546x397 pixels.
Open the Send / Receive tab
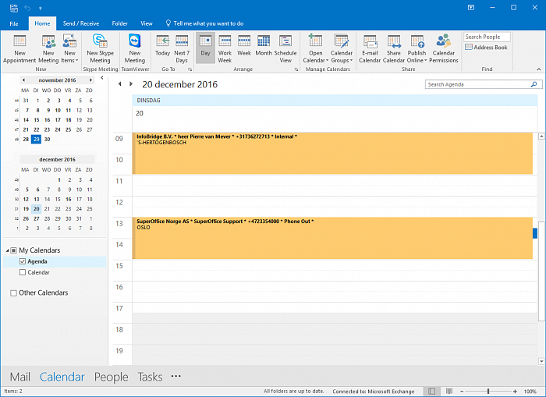tap(80, 24)
